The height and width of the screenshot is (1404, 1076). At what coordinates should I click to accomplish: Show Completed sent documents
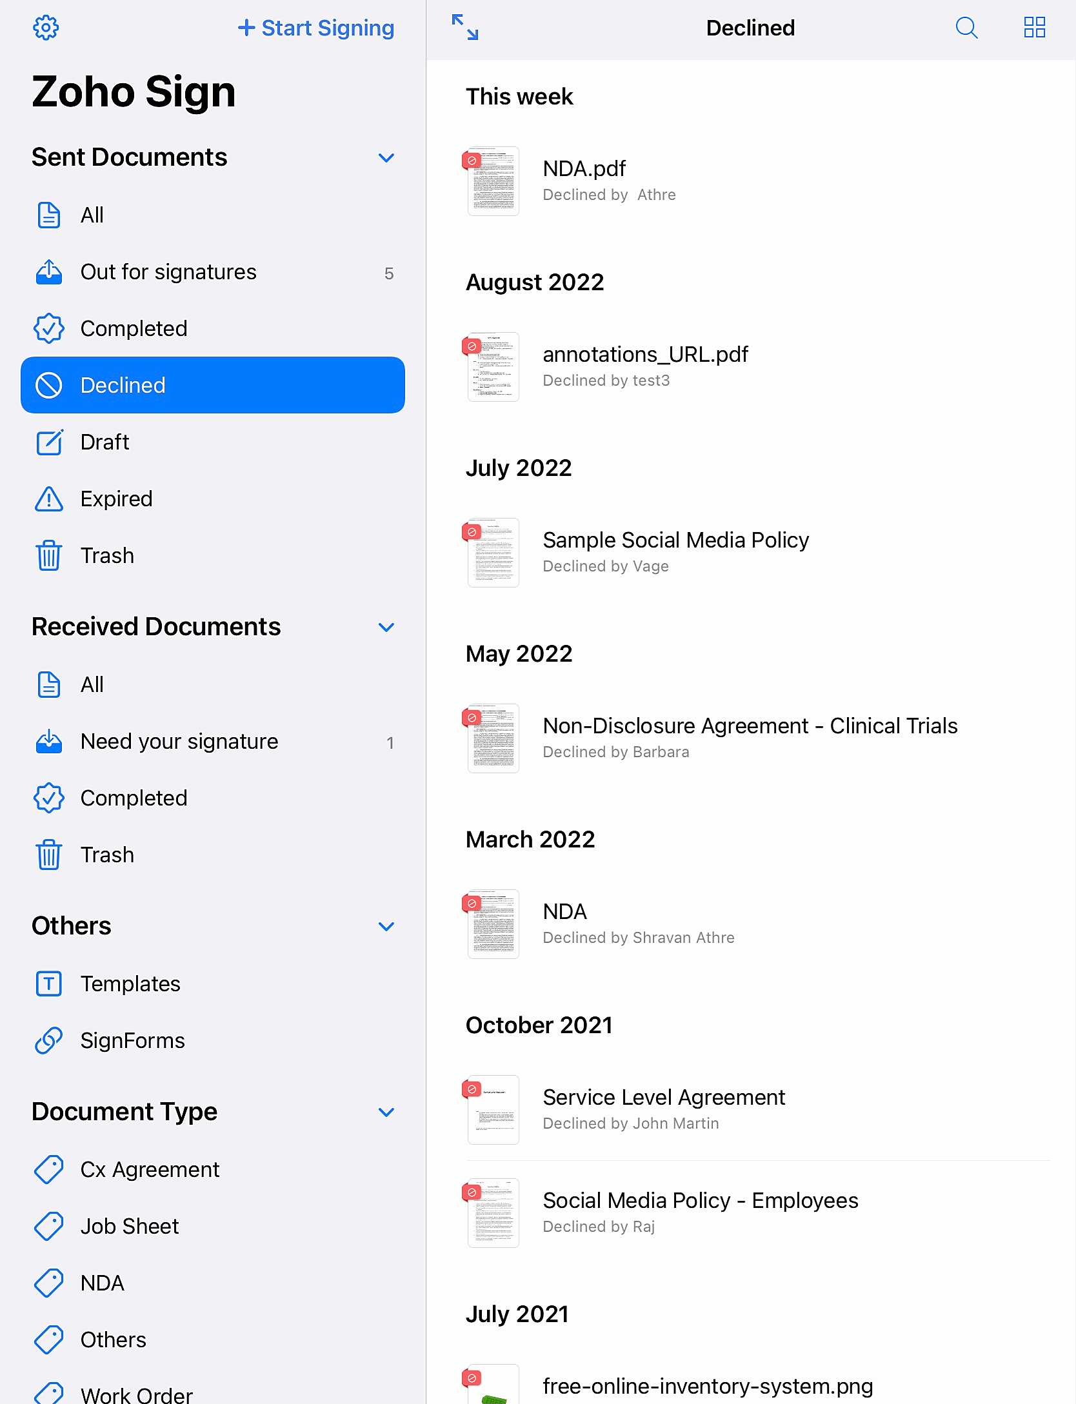coord(213,328)
